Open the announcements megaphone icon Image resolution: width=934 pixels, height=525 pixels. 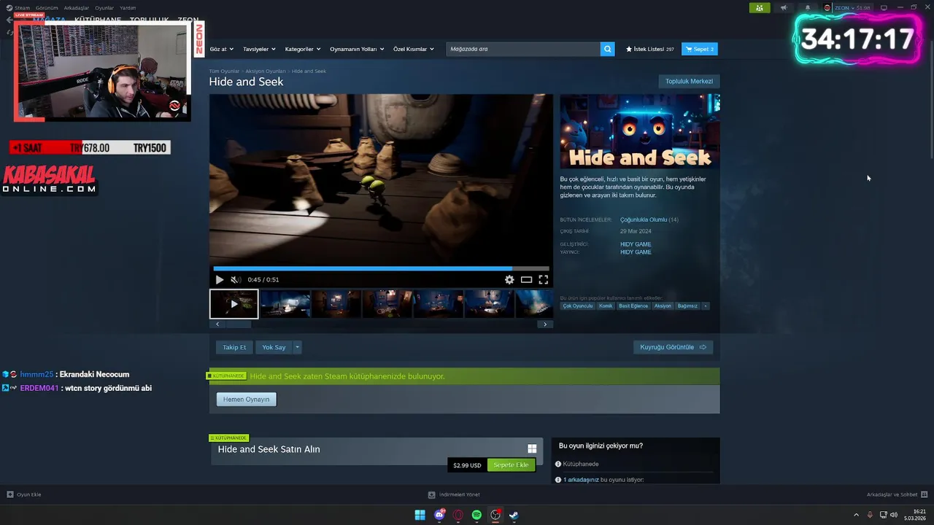[784, 8]
